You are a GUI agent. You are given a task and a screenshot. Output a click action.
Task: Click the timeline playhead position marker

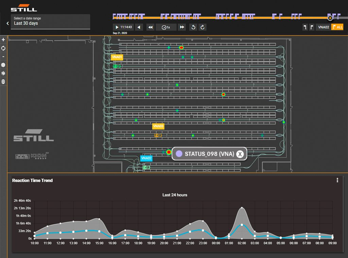coord(330,18)
